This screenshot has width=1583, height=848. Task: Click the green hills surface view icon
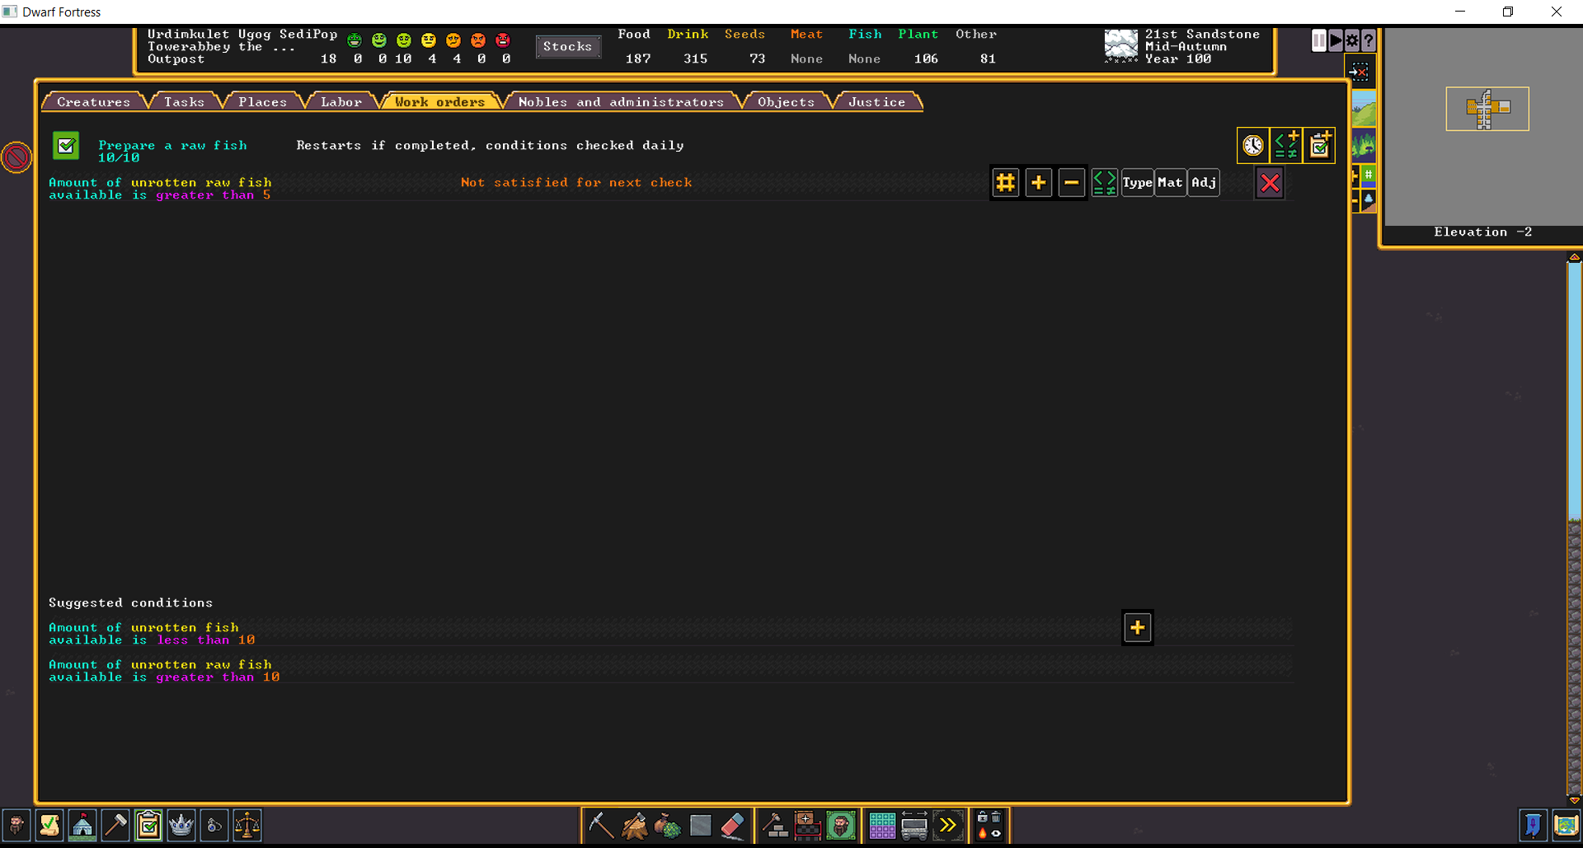[x=1364, y=109]
